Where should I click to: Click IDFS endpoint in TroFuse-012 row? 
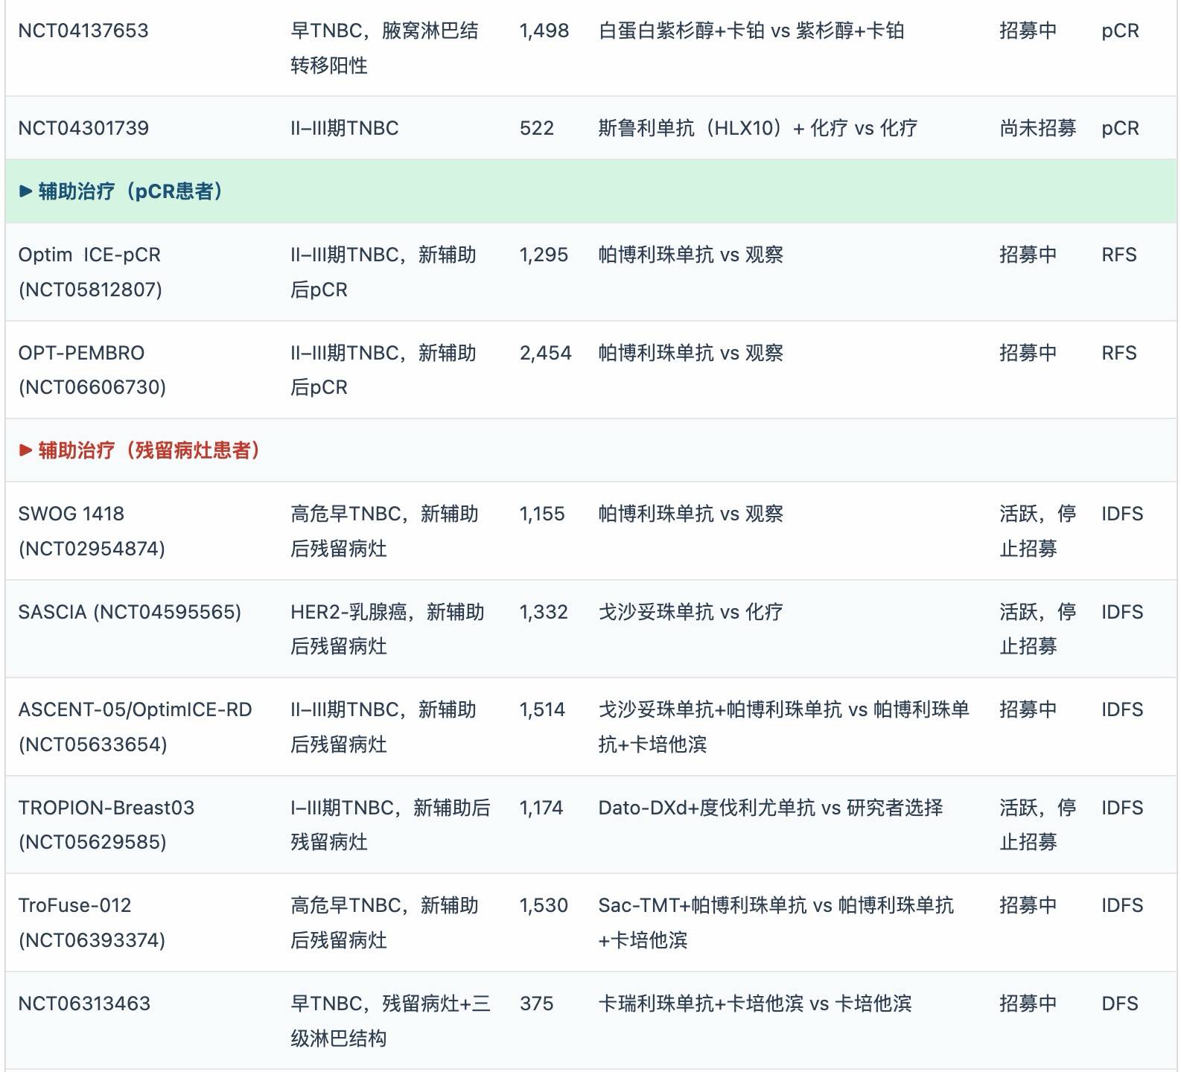[1122, 905]
